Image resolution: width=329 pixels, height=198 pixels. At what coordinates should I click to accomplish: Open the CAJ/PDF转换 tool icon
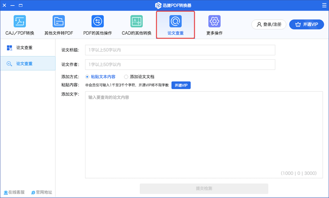20,21
